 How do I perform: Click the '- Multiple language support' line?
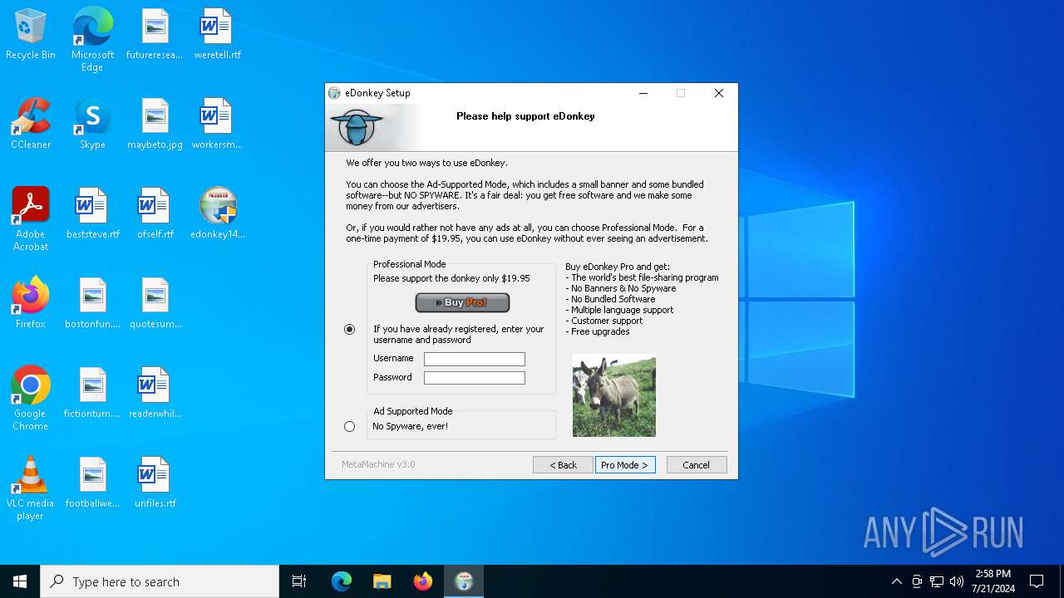click(619, 310)
